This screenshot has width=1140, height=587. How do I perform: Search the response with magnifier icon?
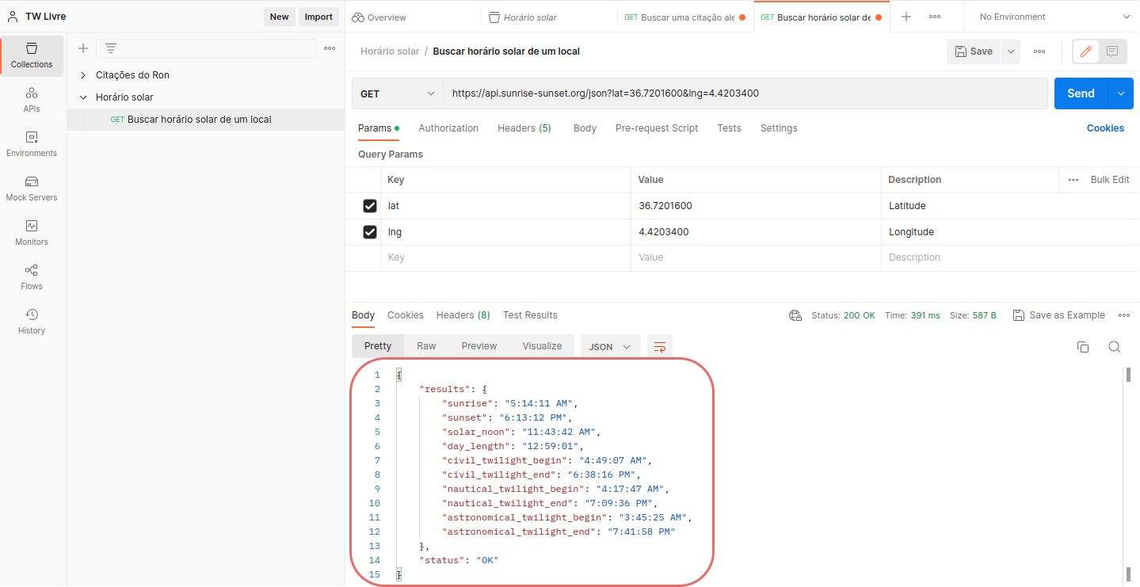click(1115, 347)
